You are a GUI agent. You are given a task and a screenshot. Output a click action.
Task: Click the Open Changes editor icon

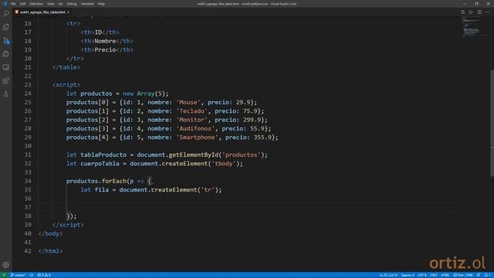coord(463,12)
